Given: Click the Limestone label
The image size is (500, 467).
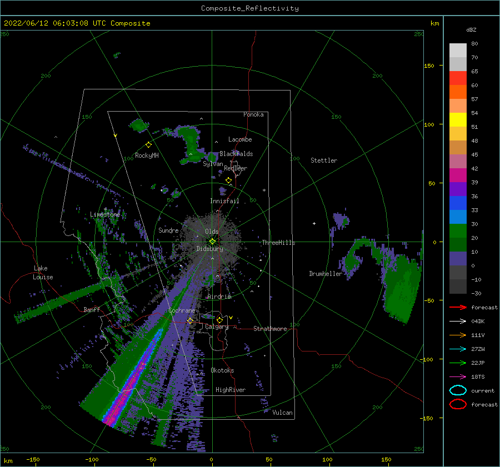Looking at the screenshot, I should (105, 214).
